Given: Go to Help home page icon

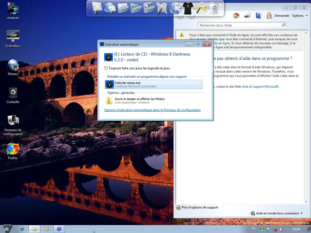Looking at the screenshot, I should (236, 15).
